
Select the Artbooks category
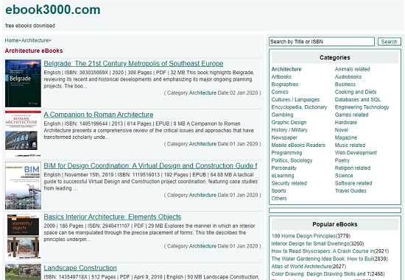[281, 77]
